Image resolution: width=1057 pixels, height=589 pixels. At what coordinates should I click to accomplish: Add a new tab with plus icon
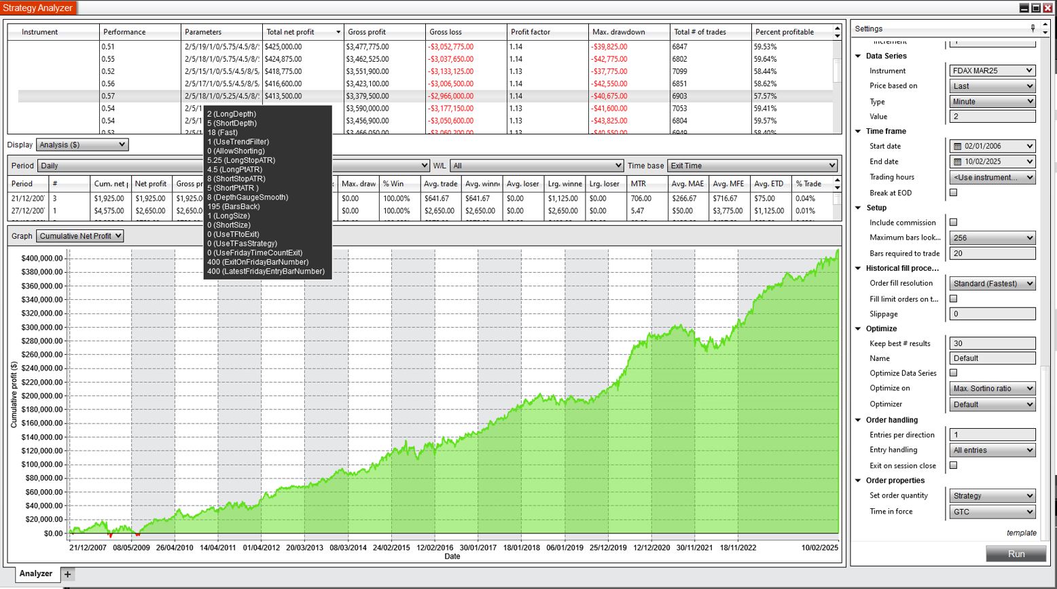(x=67, y=574)
